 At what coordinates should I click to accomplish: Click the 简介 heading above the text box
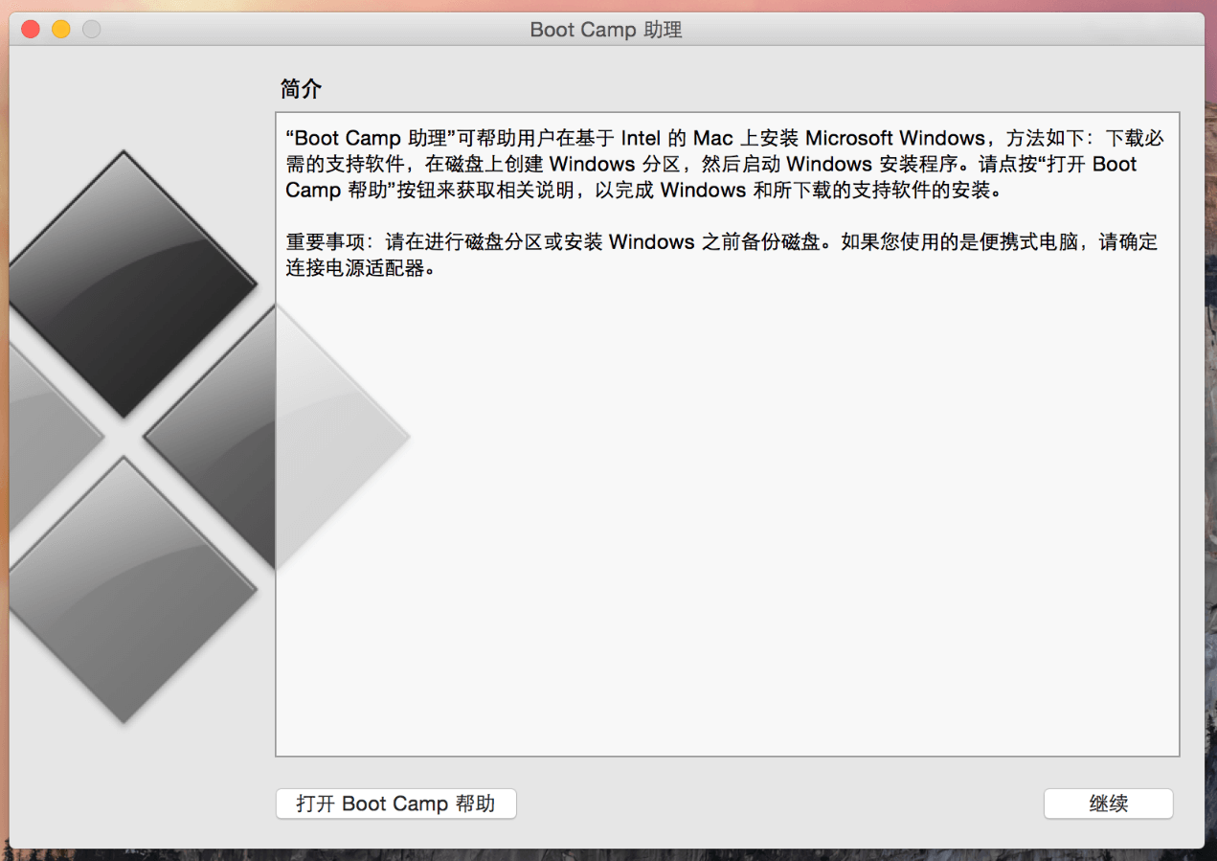pos(301,89)
